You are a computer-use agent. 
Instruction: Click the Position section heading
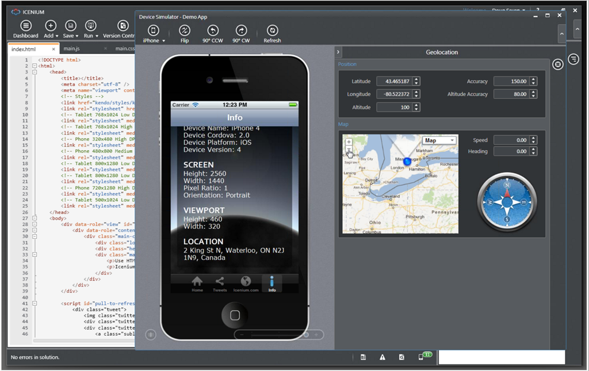point(347,64)
